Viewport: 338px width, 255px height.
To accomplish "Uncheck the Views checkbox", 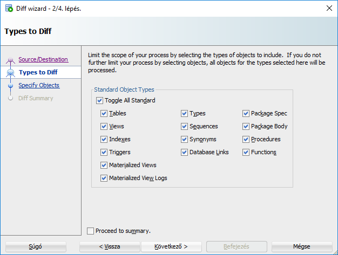I will [x=104, y=126].
